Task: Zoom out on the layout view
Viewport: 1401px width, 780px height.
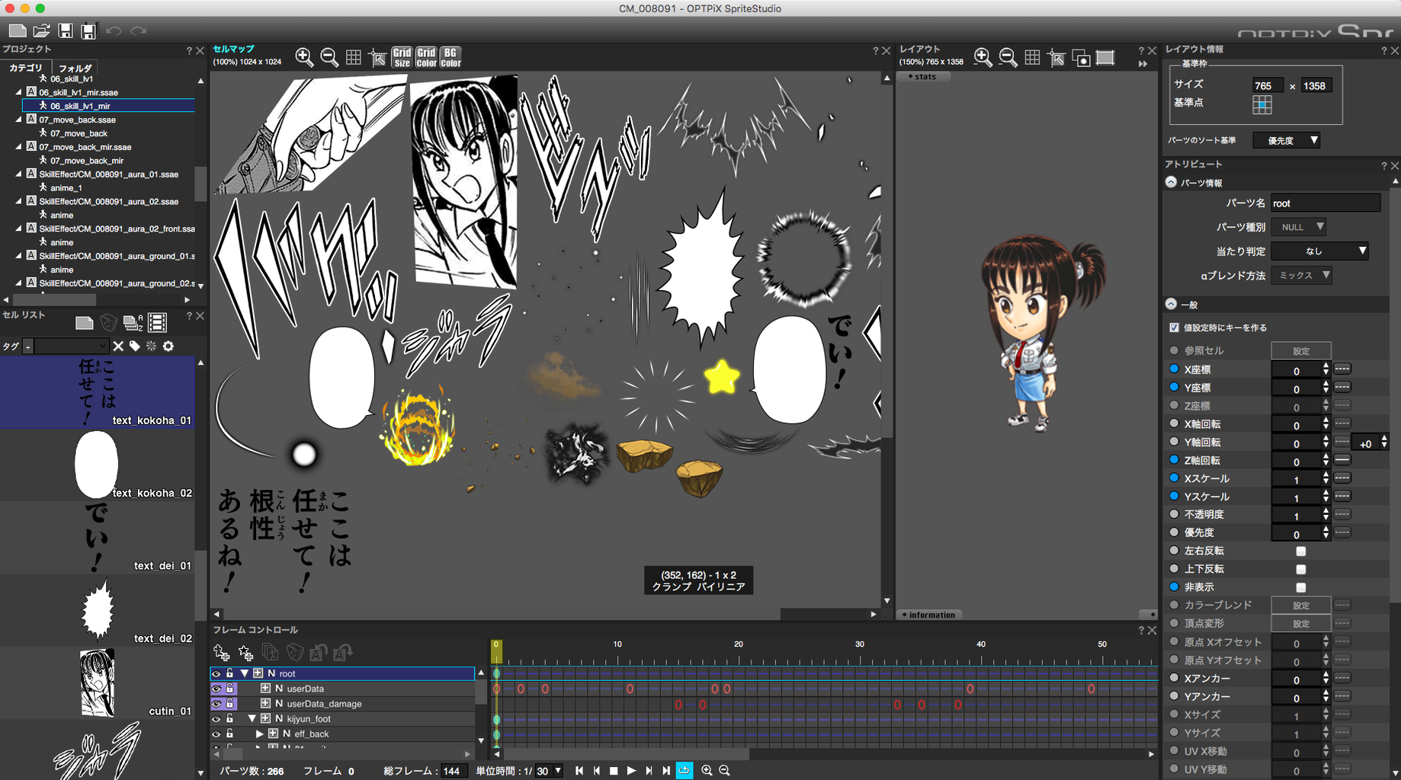Action: point(1008,57)
